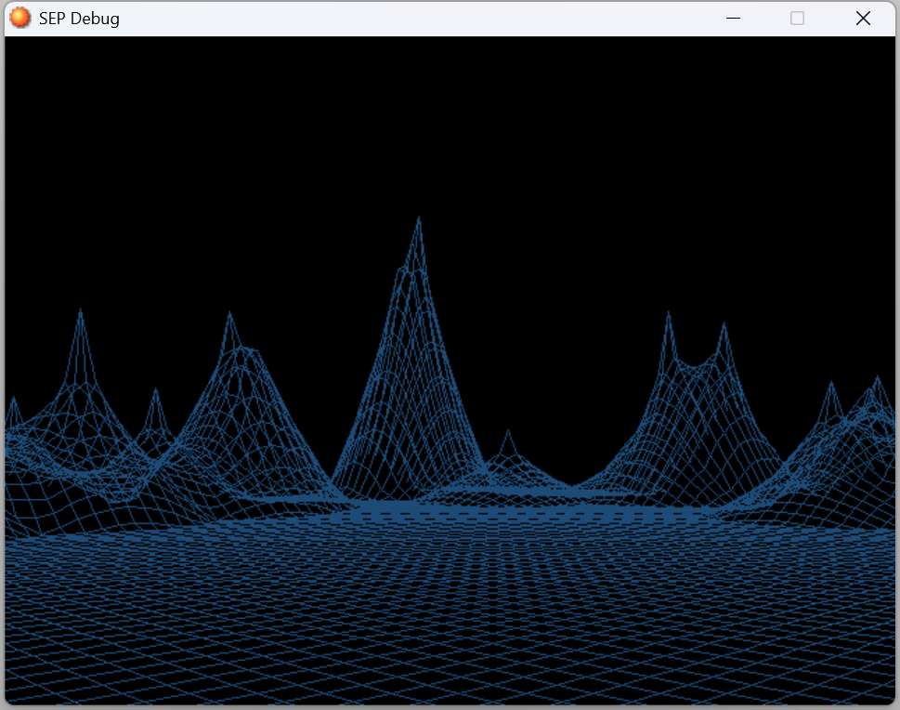Close the SEP Debug window
The width and height of the screenshot is (900, 710).
click(863, 19)
